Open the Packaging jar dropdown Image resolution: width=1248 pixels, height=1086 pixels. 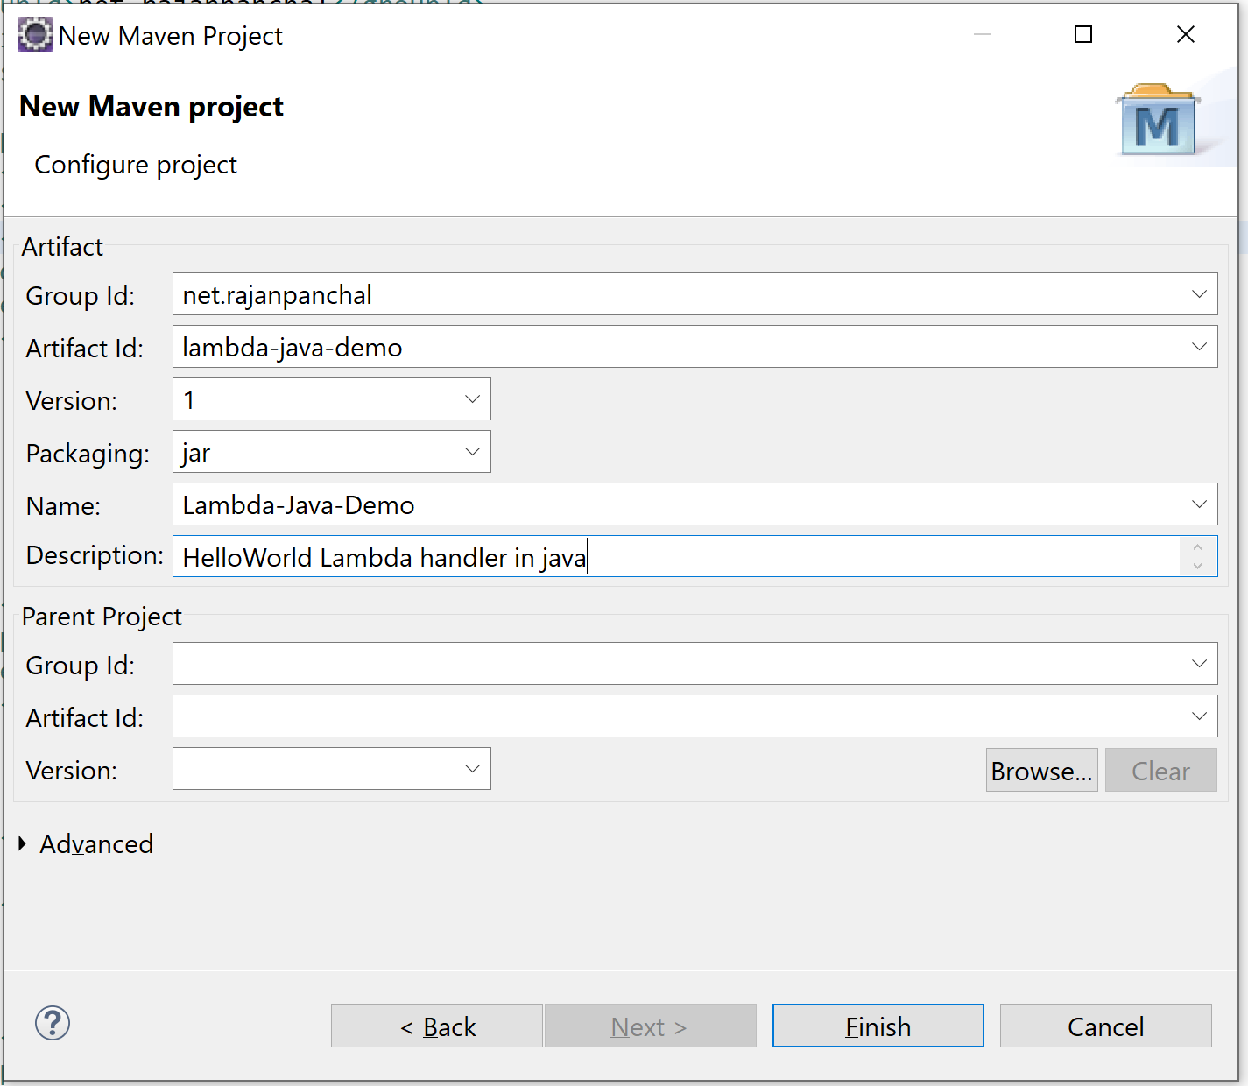[x=472, y=452]
